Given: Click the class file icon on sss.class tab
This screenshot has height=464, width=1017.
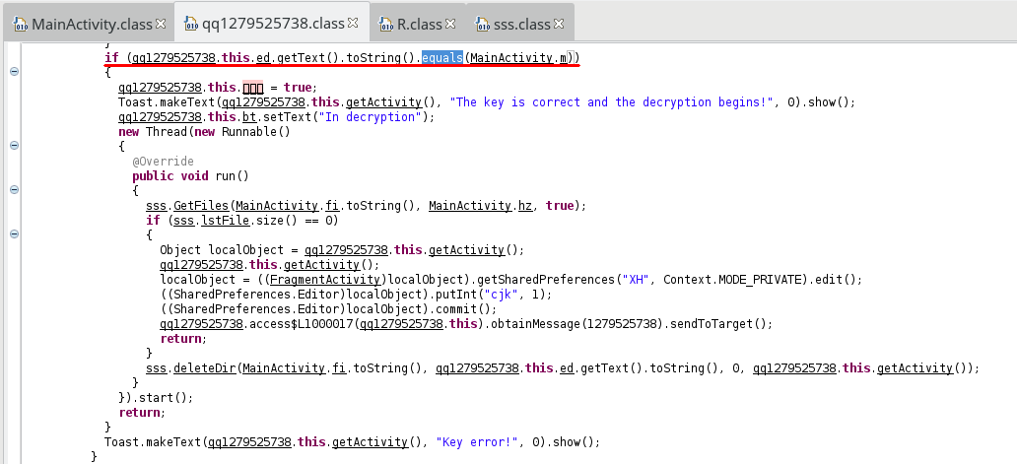Looking at the screenshot, I should tap(483, 25).
